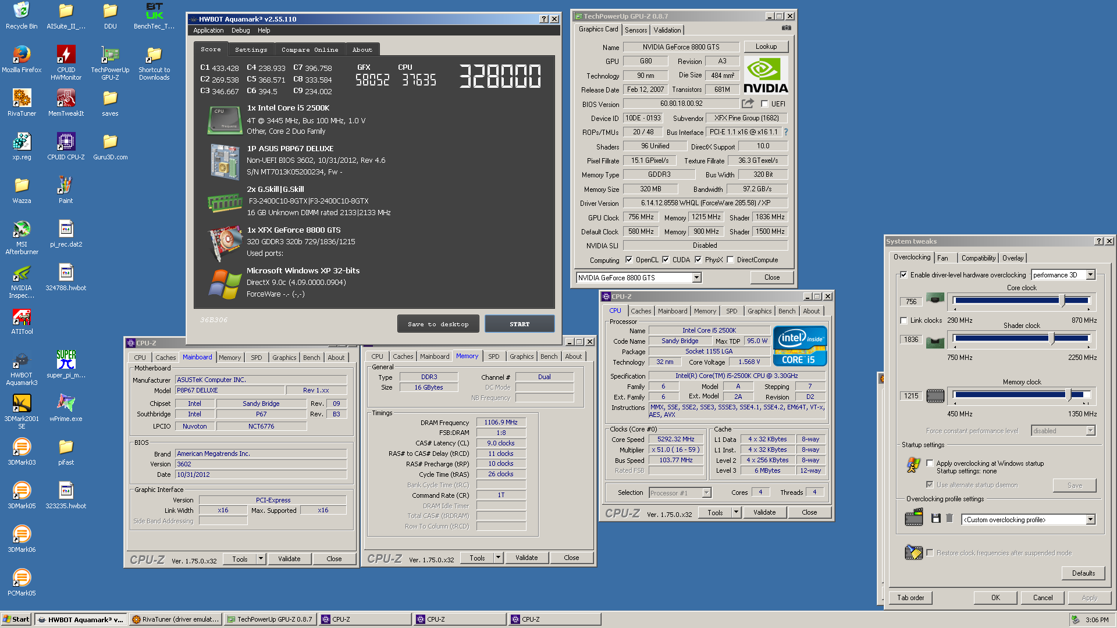Open the Recycle Bin desktop icon
The width and height of the screenshot is (1117, 628).
point(22,16)
